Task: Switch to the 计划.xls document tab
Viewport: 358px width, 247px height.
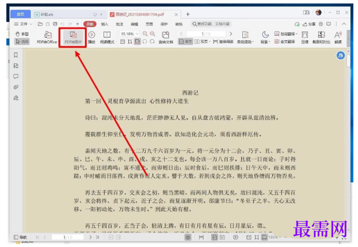Action: (x=68, y=14)
